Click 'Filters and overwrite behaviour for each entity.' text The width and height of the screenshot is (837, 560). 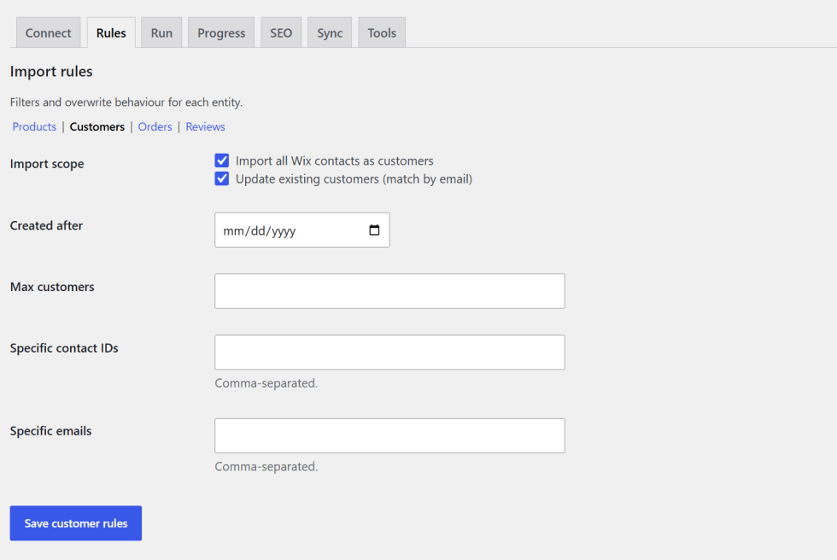126,102
